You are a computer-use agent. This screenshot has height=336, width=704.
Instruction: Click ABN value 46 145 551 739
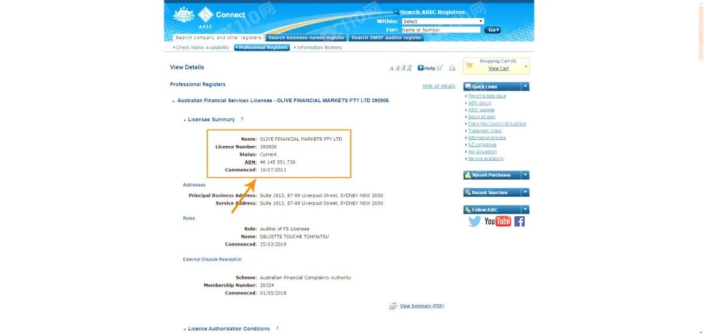(x=278, y=162)
